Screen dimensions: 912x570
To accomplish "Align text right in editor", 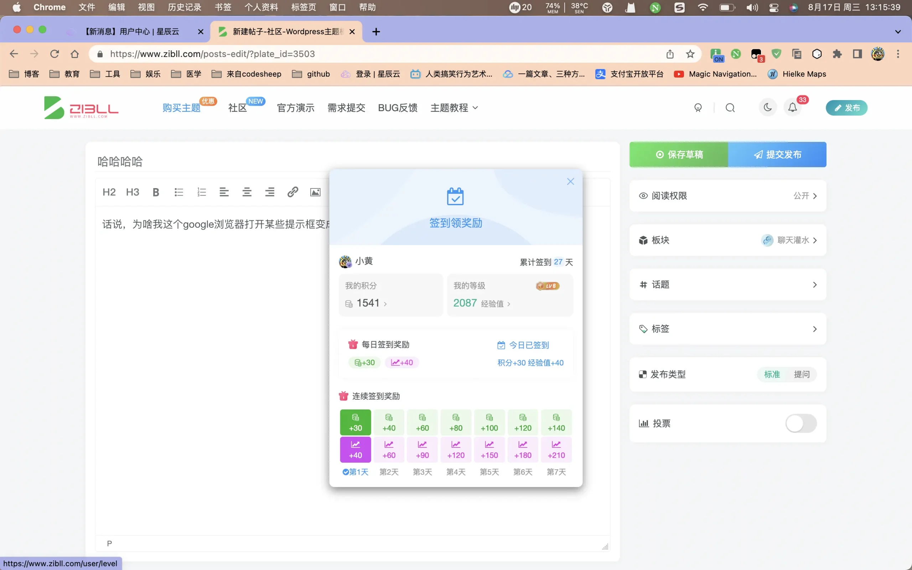I will tap(270, 192).
